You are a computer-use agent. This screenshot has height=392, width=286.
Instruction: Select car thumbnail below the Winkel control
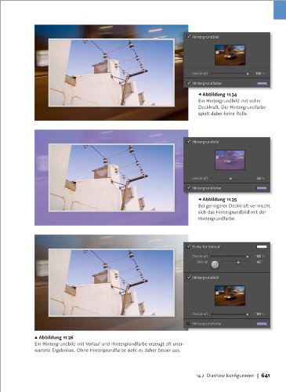click(230, 296)
